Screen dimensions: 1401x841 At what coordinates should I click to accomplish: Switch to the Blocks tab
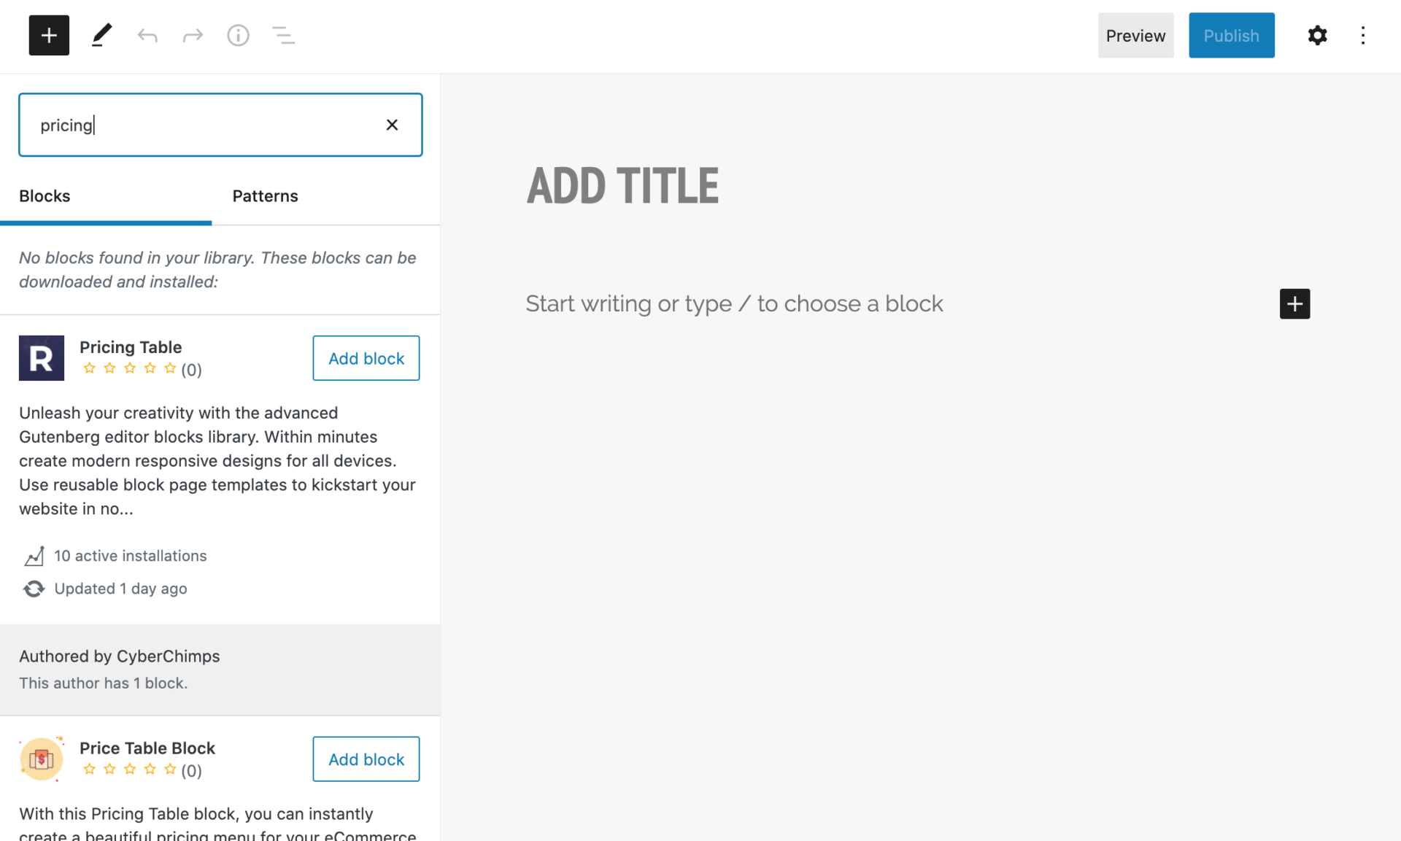coord(45,196)
